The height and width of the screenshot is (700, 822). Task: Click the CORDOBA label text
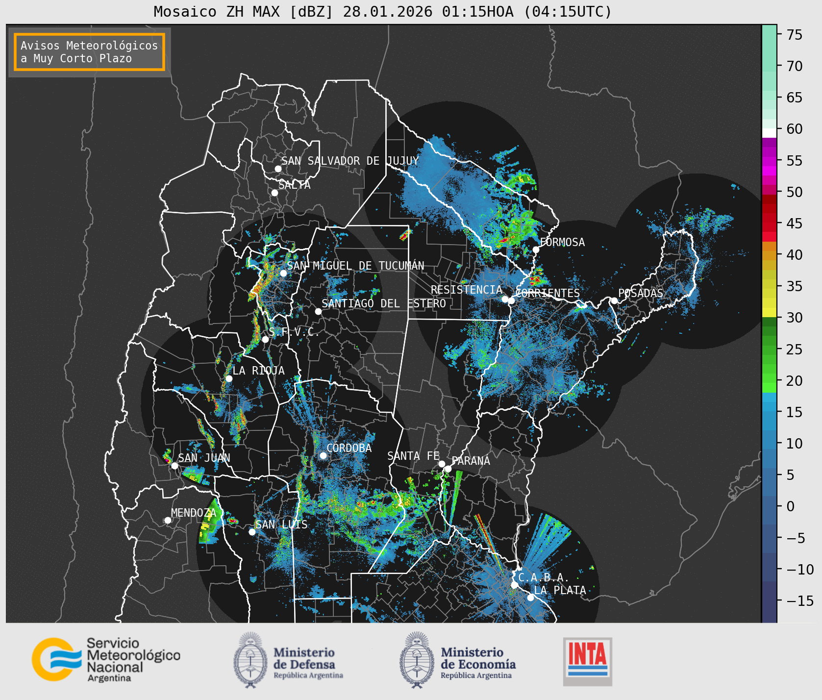(349, 448)
